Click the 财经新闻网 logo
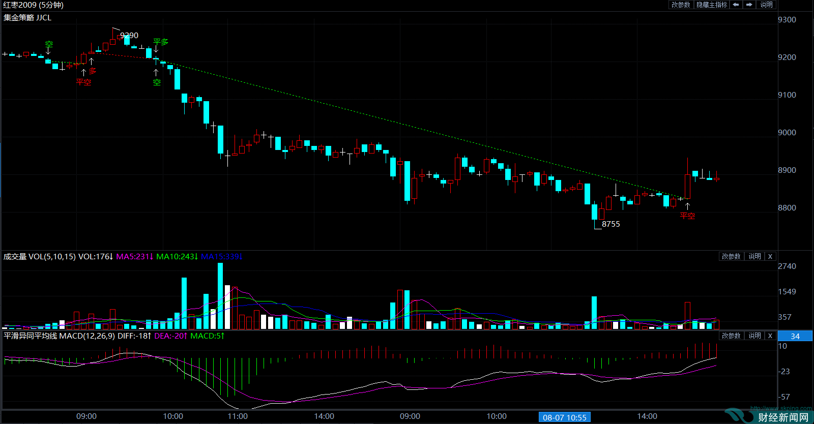The width and height of the screenshot is (814, 424). (x=783, y=417)
